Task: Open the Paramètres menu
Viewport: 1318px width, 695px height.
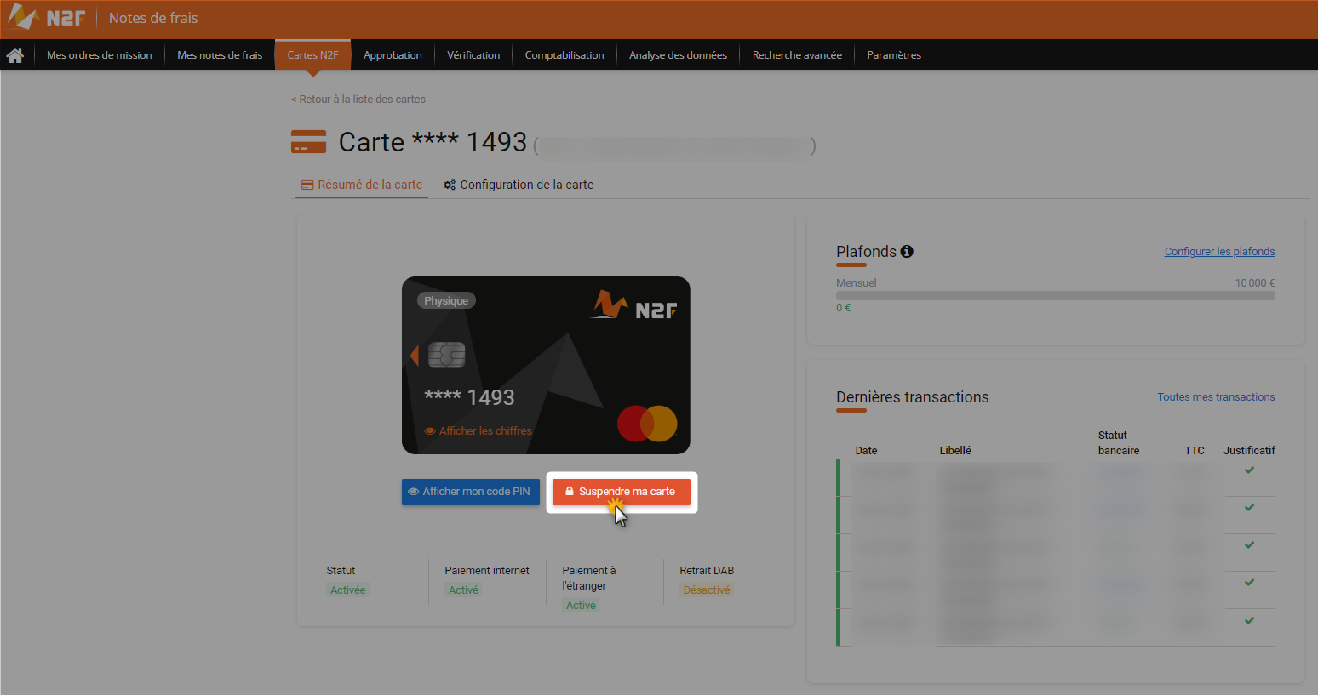Action: (x=894, y=55)
